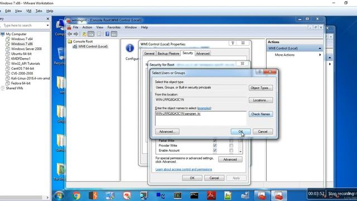Open the Command Prompt taskbar icon
The width and height of the screenshot is (357, 201).
pyautogui.click(x=194, y=195)
